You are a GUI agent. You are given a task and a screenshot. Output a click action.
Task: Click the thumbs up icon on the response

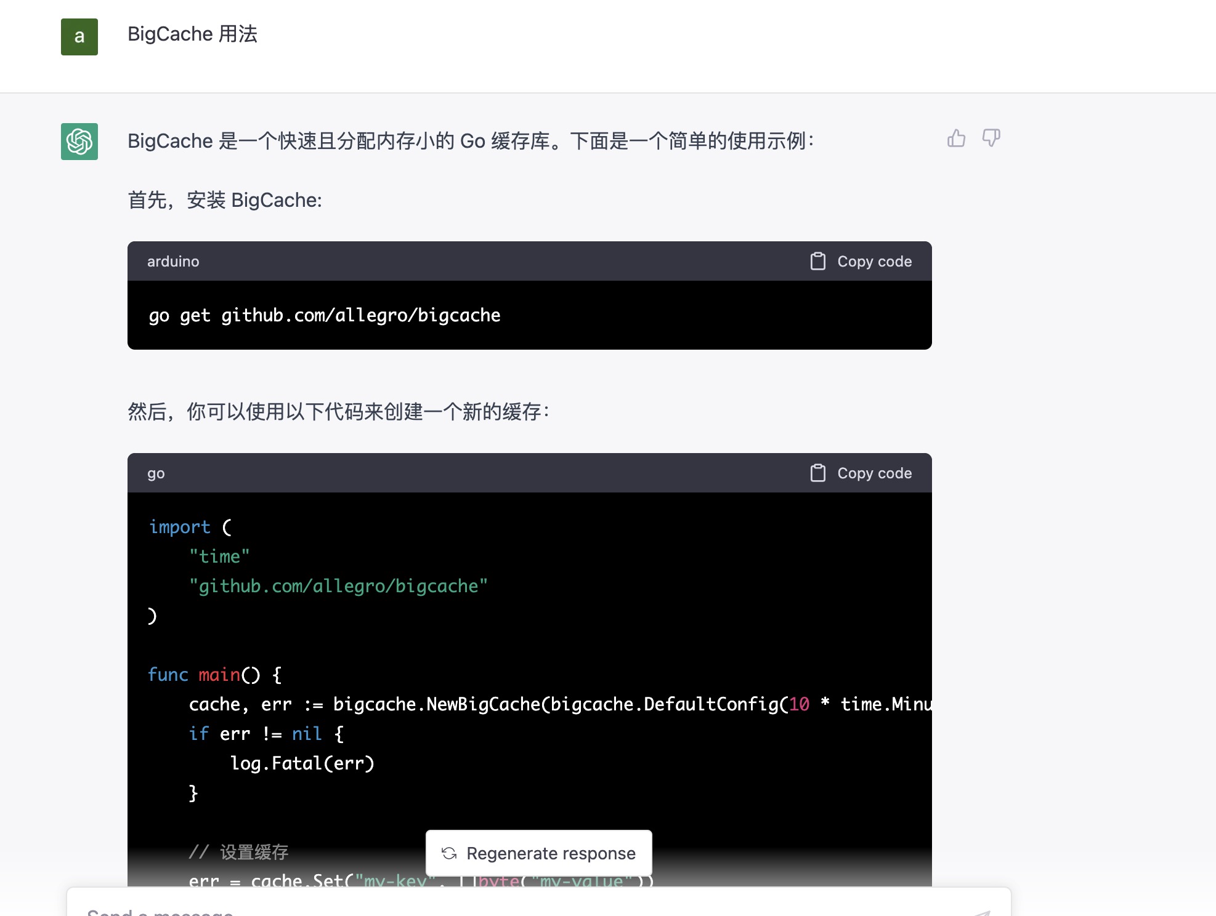pyautogui.click(x=956, y=139)
